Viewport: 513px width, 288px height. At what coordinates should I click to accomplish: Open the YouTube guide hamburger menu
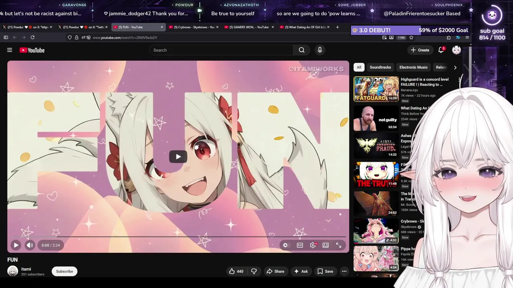point(10,50)
